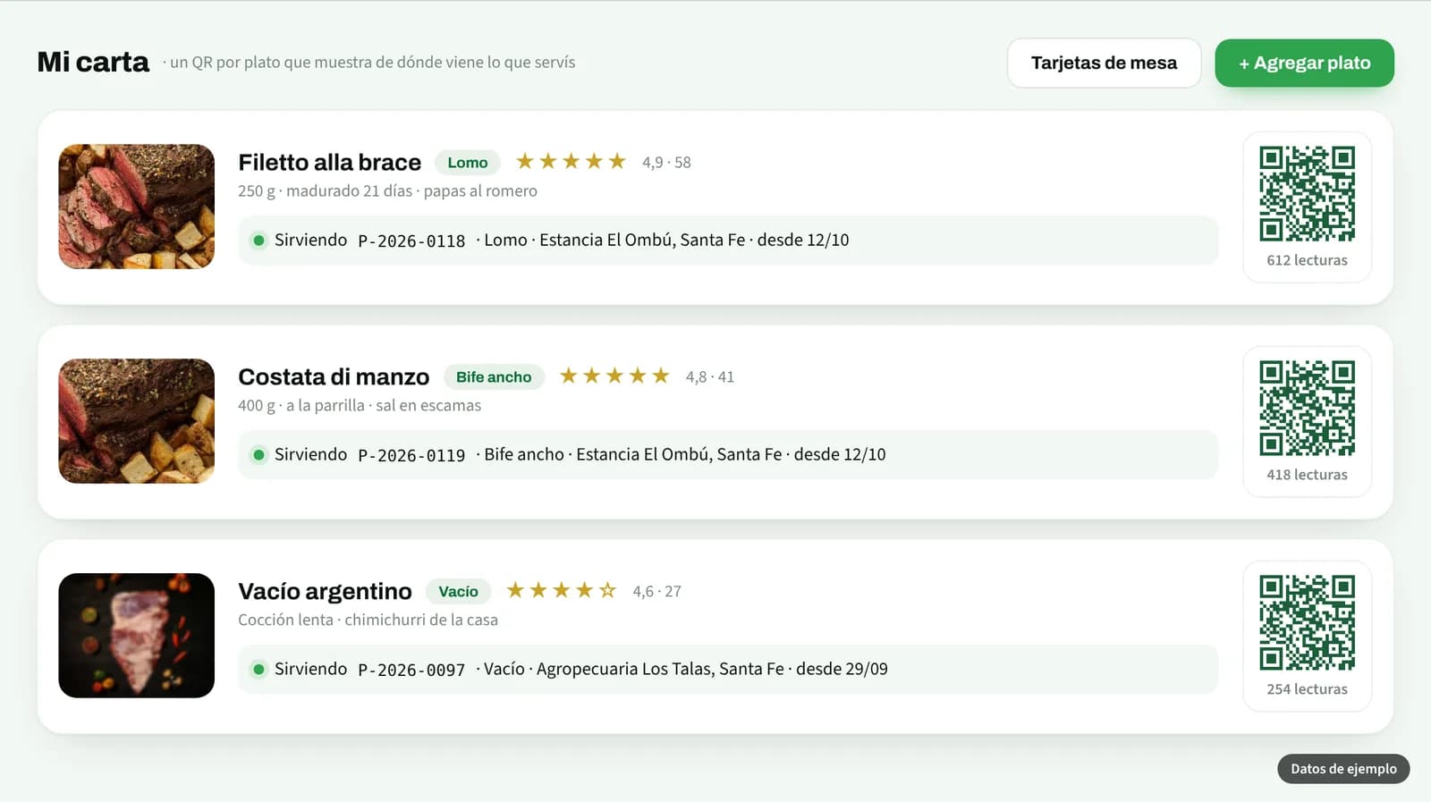Open the Costata di manzo dish photo
Viewport: 1431px width, 802px height.
pyautogui.click(x=137, y=421)
